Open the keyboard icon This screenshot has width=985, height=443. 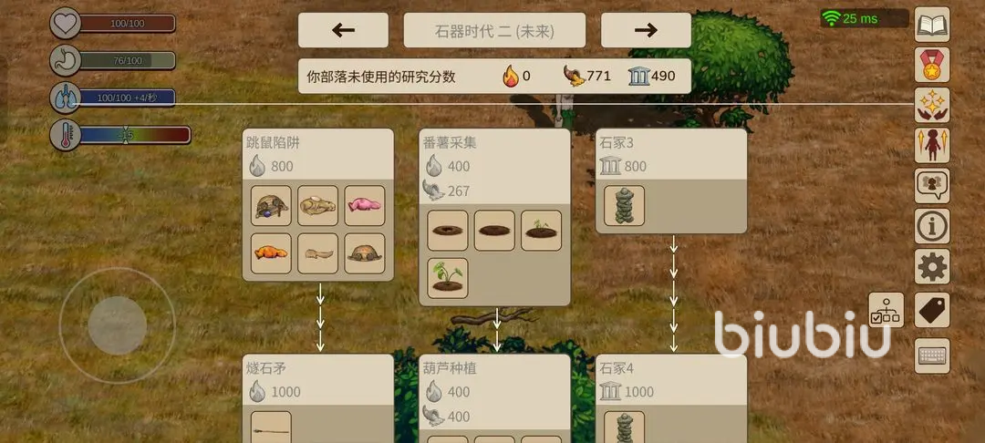click(x=931, y=355)
